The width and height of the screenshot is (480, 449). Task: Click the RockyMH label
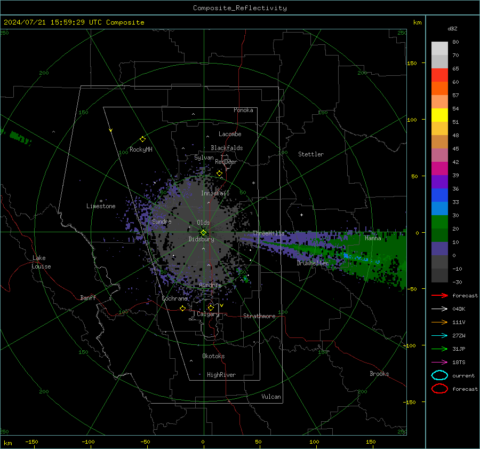[141, 149]
